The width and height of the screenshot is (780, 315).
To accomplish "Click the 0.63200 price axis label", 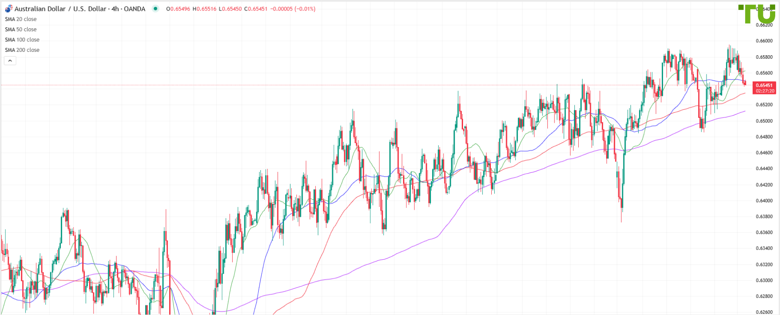I will pos(764,265).
